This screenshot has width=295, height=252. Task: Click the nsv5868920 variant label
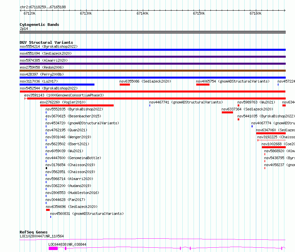(279, 151)
